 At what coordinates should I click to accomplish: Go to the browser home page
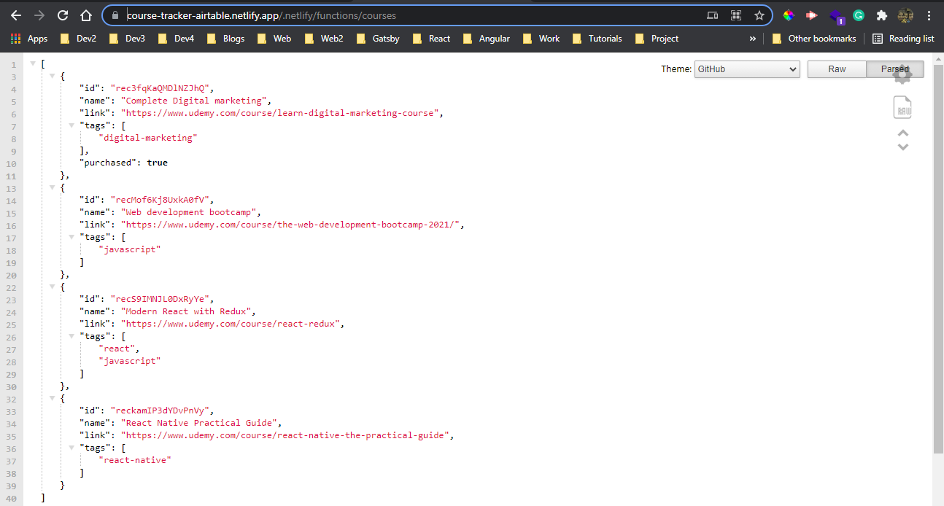click(x=86, y=15)
